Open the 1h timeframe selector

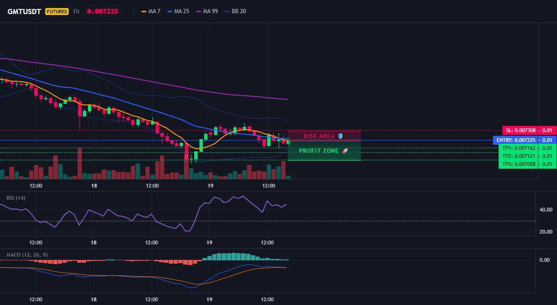[76, 11]
